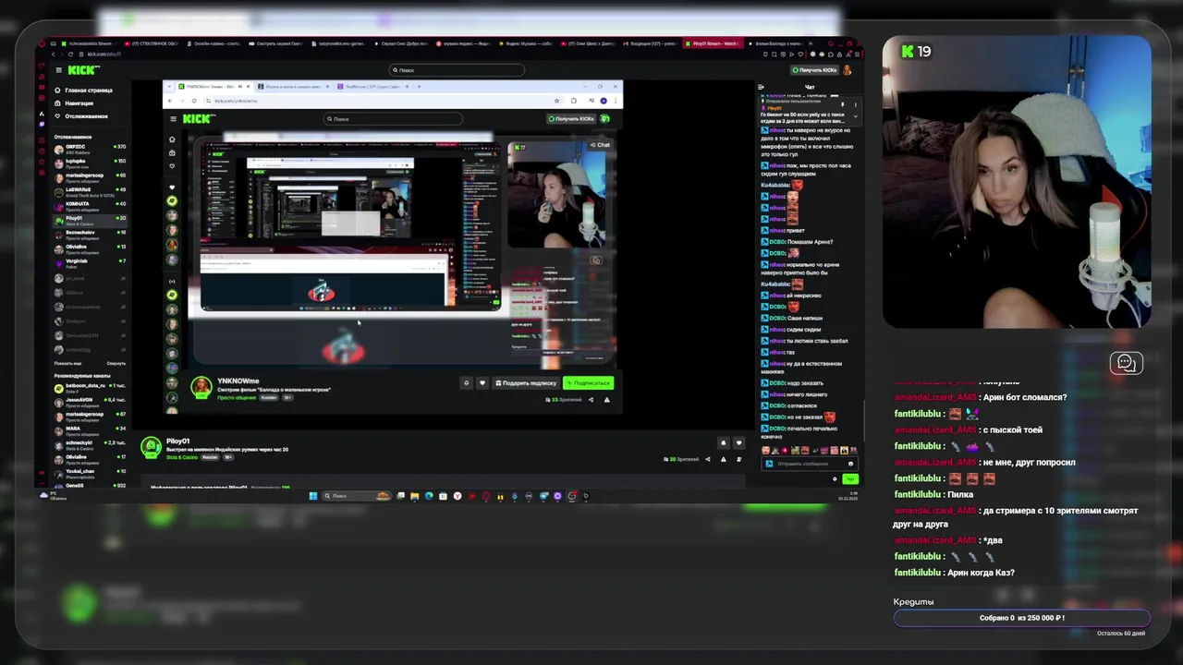This screenshot has width=1183, height=665.
Task: Open Piloy01 channel avatar below player
Action: tap(151, 448)
